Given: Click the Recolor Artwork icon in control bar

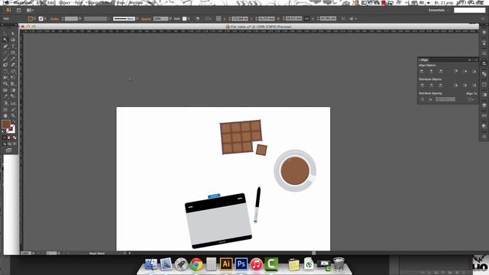Looking at the screenshot, I should tap(197, 18).
